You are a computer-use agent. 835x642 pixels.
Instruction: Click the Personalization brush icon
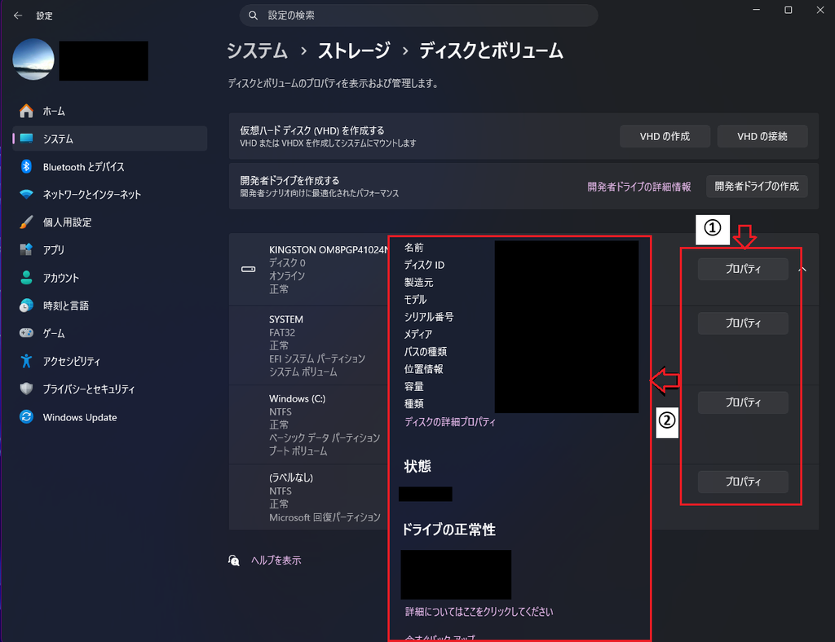[26, 222]
